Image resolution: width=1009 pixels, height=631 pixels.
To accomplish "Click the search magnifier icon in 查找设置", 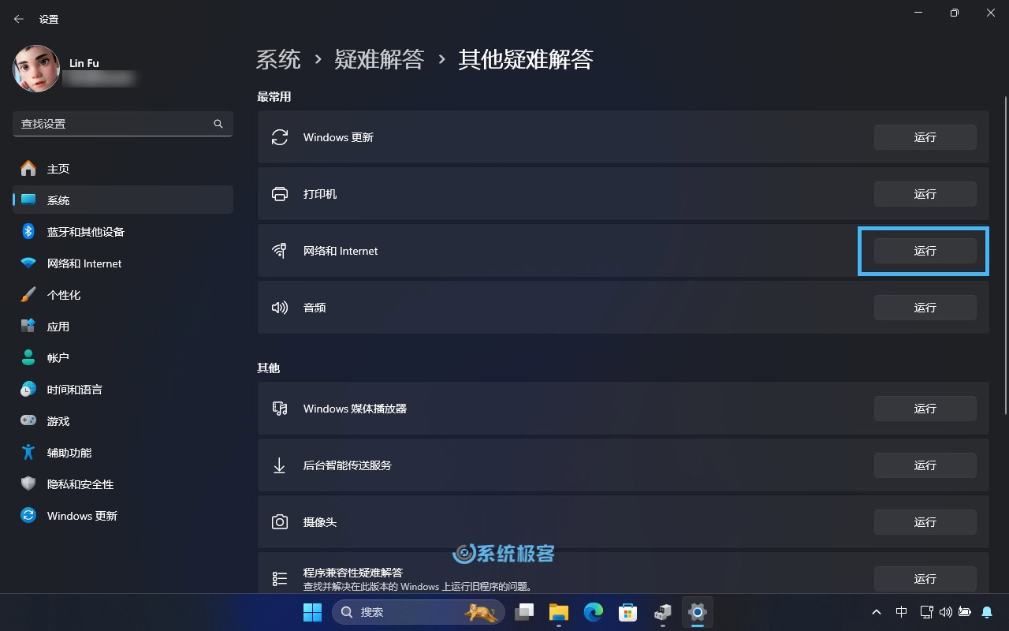I will coord(218,124).
